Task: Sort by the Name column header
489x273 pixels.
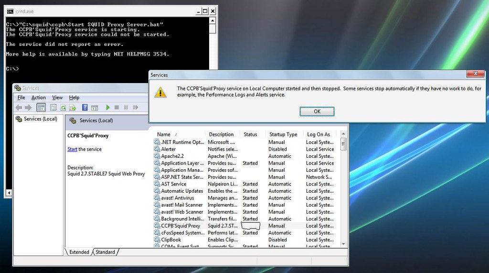Action: pos(164,134)
